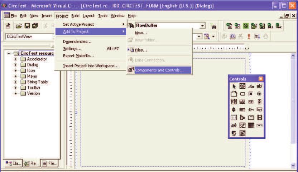Image resolution: width=298 pixels, height=172 pixels.
Task: Choose Components and Controls… from submenu
Action: coord(159,70)
